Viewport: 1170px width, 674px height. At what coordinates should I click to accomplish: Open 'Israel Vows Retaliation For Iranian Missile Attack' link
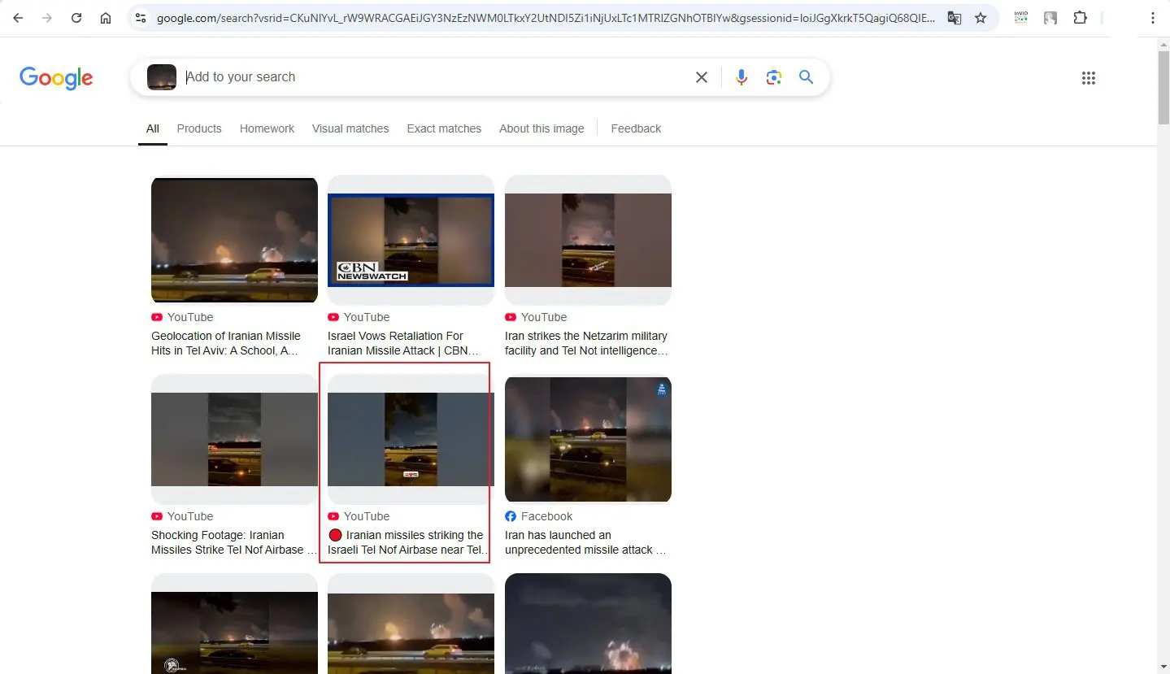pyautogui.click(x=403, y=343)
